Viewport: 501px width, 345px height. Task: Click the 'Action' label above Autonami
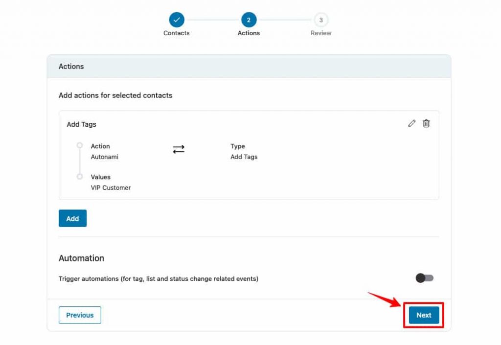coord(100,146)
